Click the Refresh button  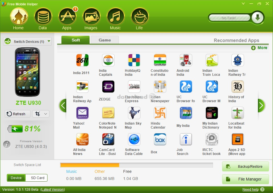pos(18,114)
